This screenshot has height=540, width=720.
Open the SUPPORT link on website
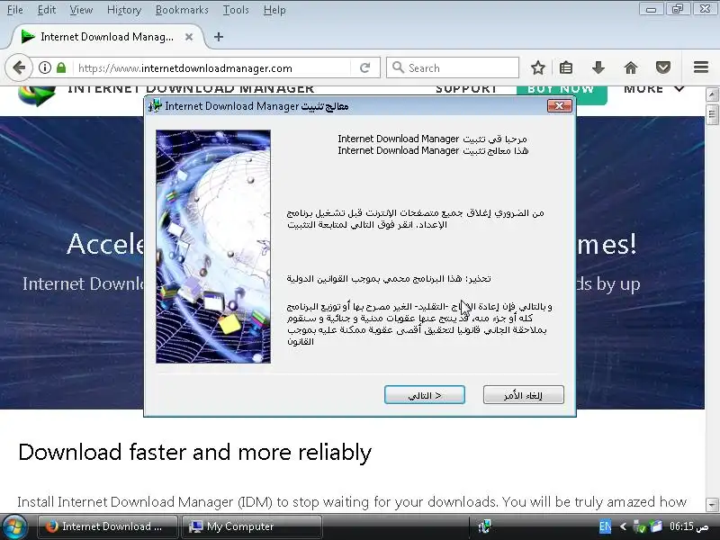tap(465, 89)
